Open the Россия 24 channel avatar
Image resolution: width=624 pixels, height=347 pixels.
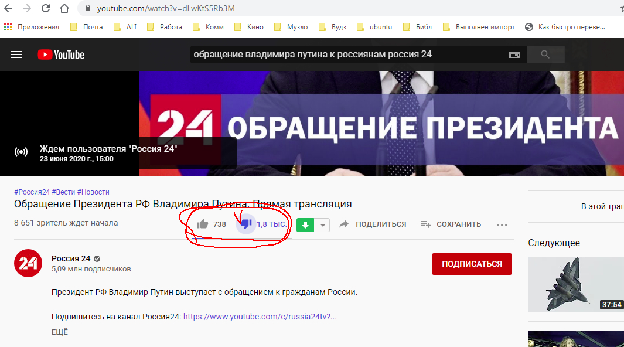(28, 263)
